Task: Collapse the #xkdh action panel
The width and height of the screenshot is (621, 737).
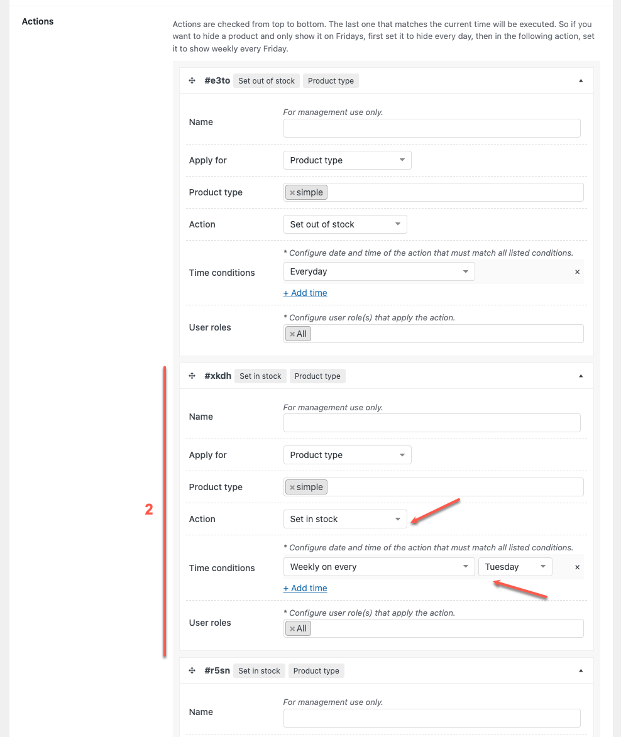Action: tap(581, 376)
